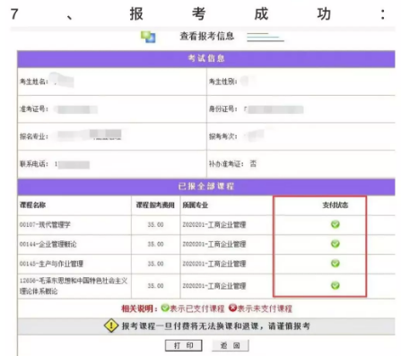
Task: Click the 打印 print button
Action: (x=184, y=345)
